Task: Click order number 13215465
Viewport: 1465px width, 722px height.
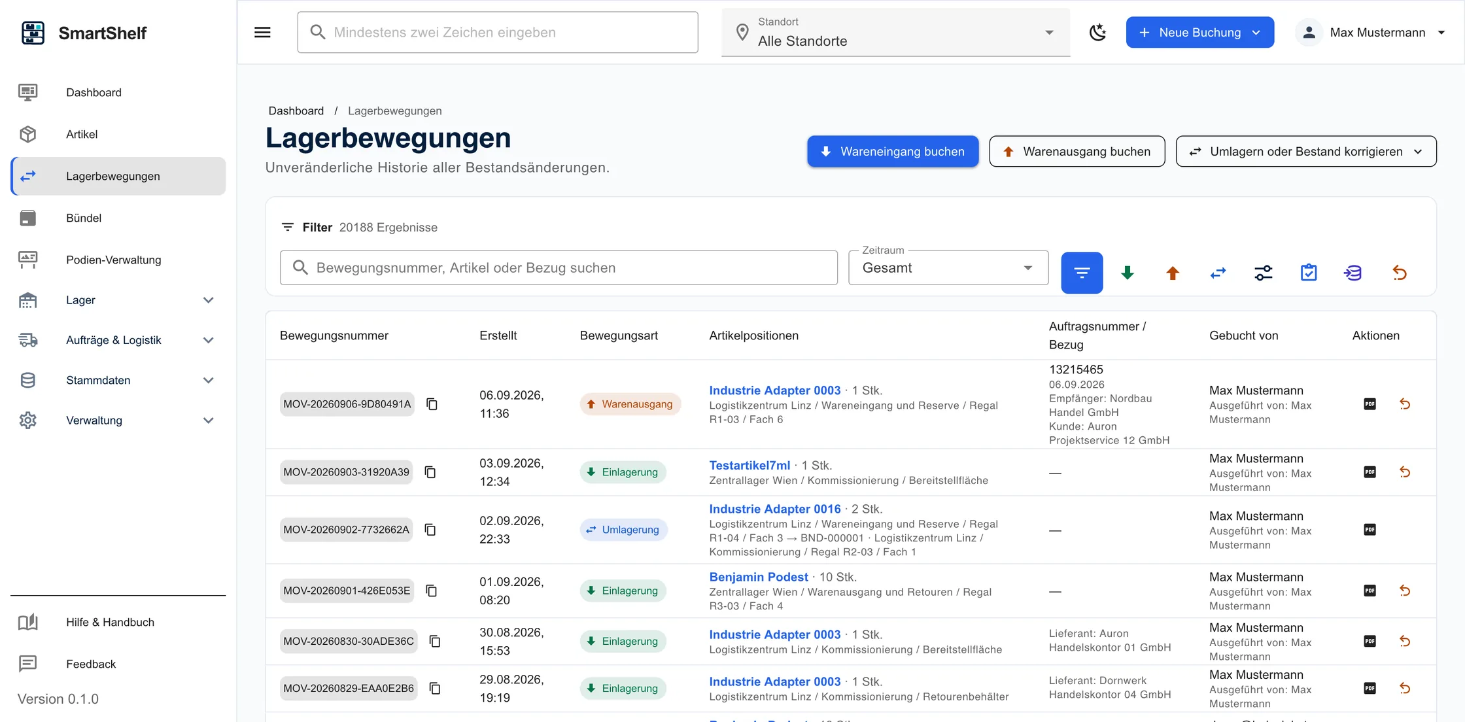Action: click(x=1076, y=370)
